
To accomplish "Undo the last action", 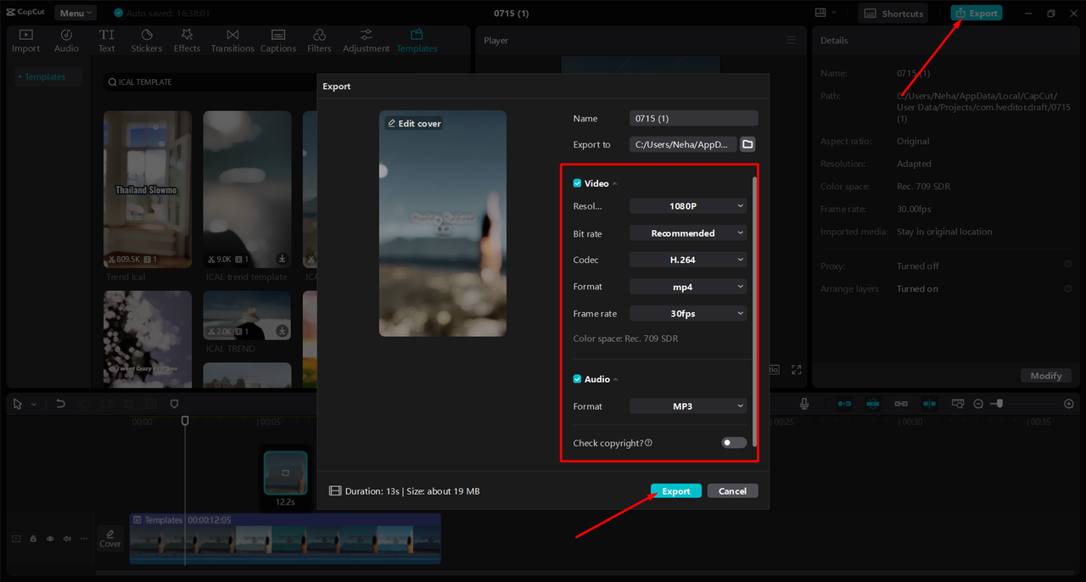I will point(60,404).
